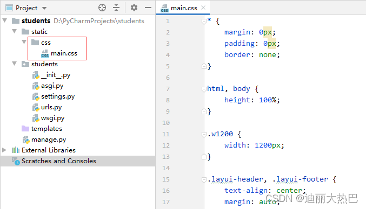The image size is (366, 209).
Task: Select the static folder
Action: pos(39,32)
